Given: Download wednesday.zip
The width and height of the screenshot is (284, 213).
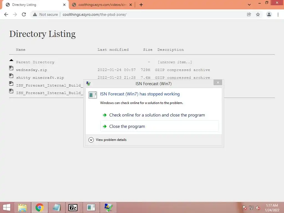Looking at the screenshot, I should coord(32,70).
